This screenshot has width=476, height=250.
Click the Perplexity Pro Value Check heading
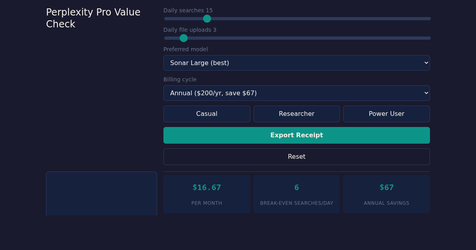[x=93, y=18]
